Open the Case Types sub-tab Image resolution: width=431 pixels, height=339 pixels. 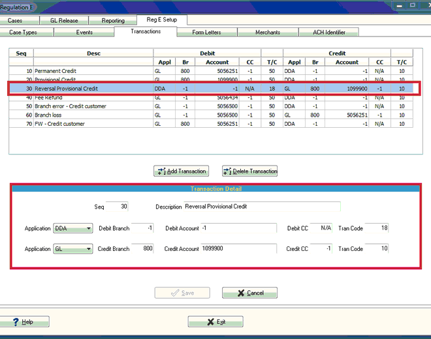(x=23, y=32)
